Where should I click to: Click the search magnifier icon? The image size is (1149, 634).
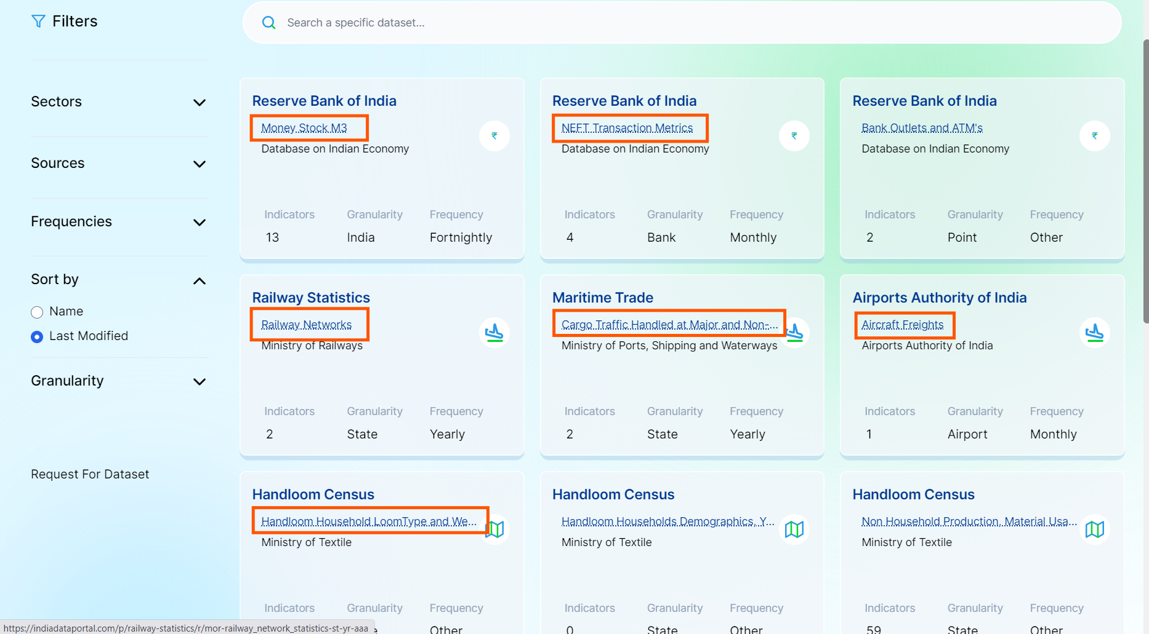click(269, 23)
